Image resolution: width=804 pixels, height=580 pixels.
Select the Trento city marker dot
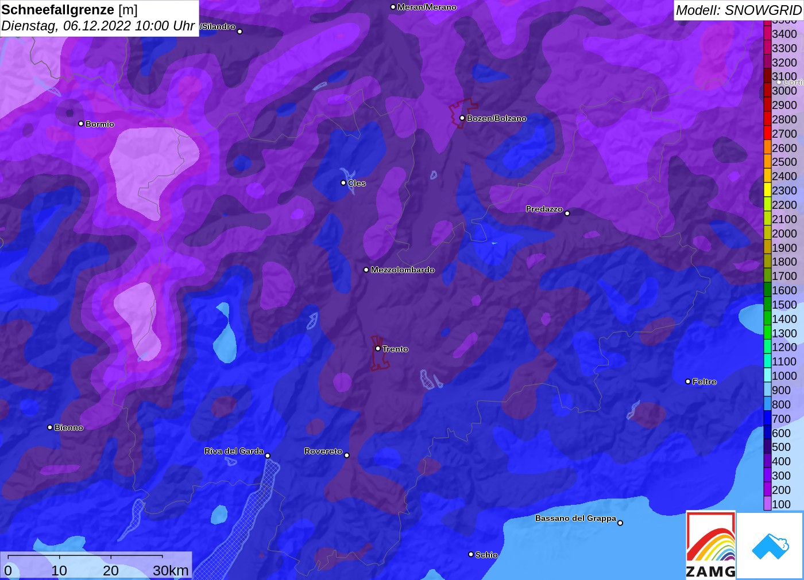pyautogui.click(x=378, y=348)
